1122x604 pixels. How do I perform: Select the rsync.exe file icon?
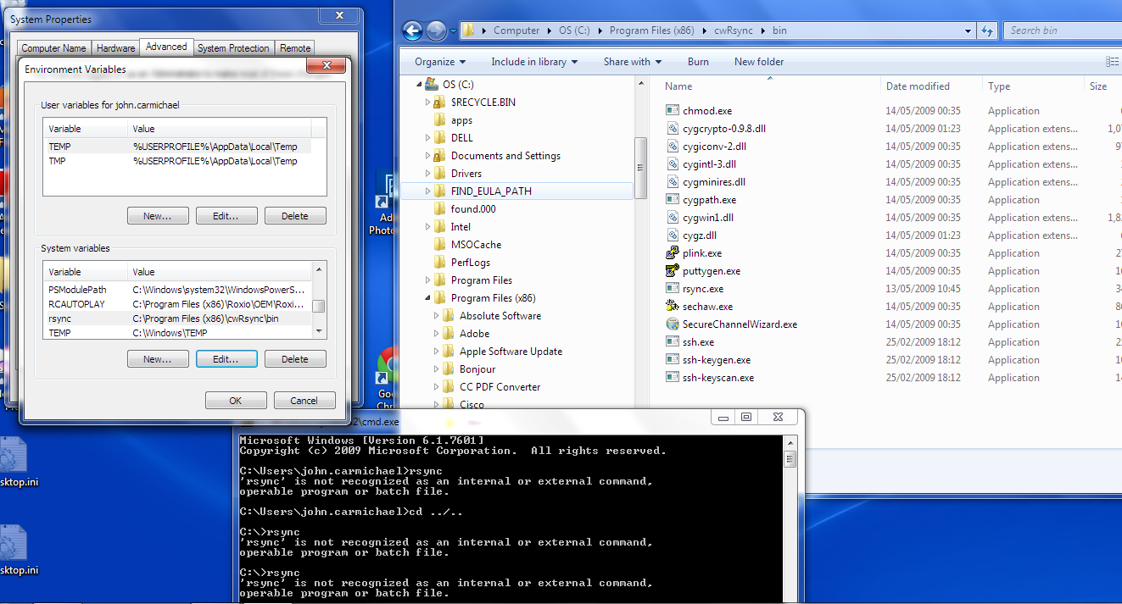(x=673, y=289)
